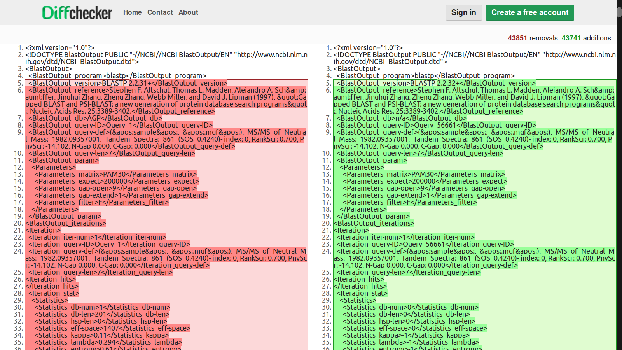The width and height of the screenshot is (622, 350).
Task: Click left line BlastOutput_db AGP
Action: 95,118
